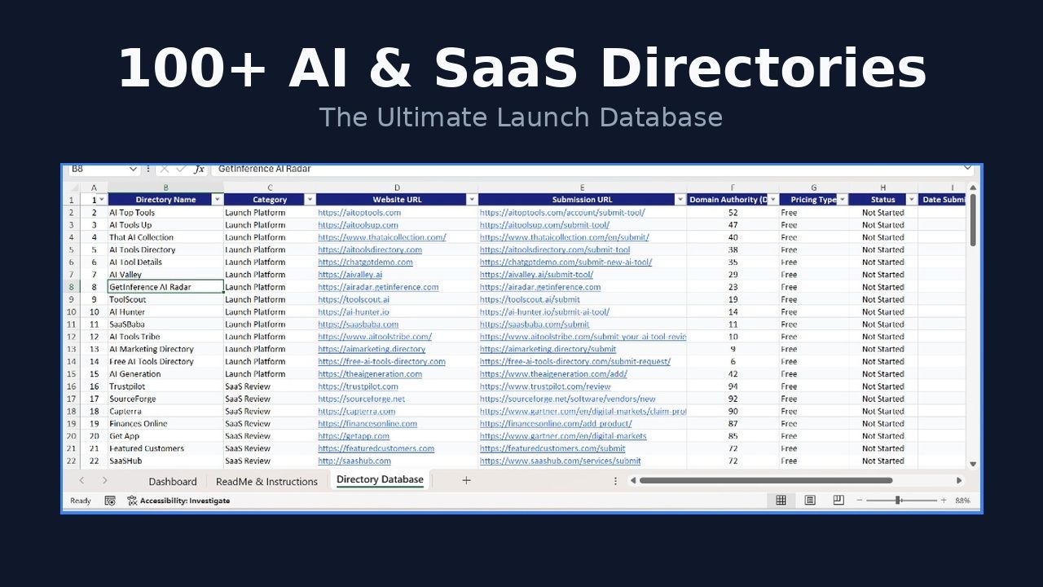Viewport: 1043px width, 587px height.
Task: Click the formula bar options dots handle
Action: tap(147, 169)
